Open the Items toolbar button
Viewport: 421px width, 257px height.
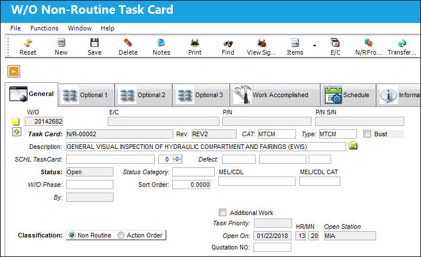(295, 47)
